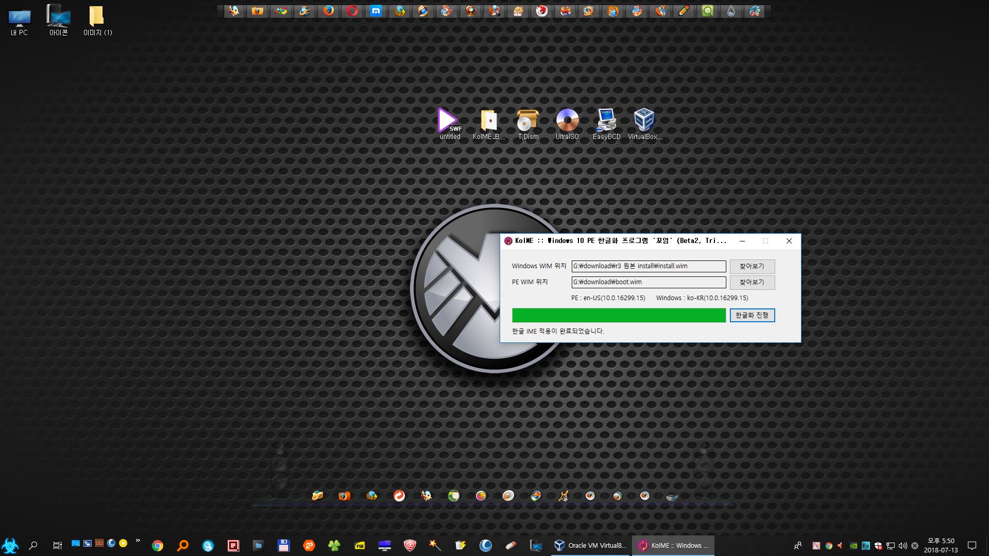Click last bowl icon in bottom dock
Image resolution: width=989 pixels, height=556 pixels.
tap(672, 497)
